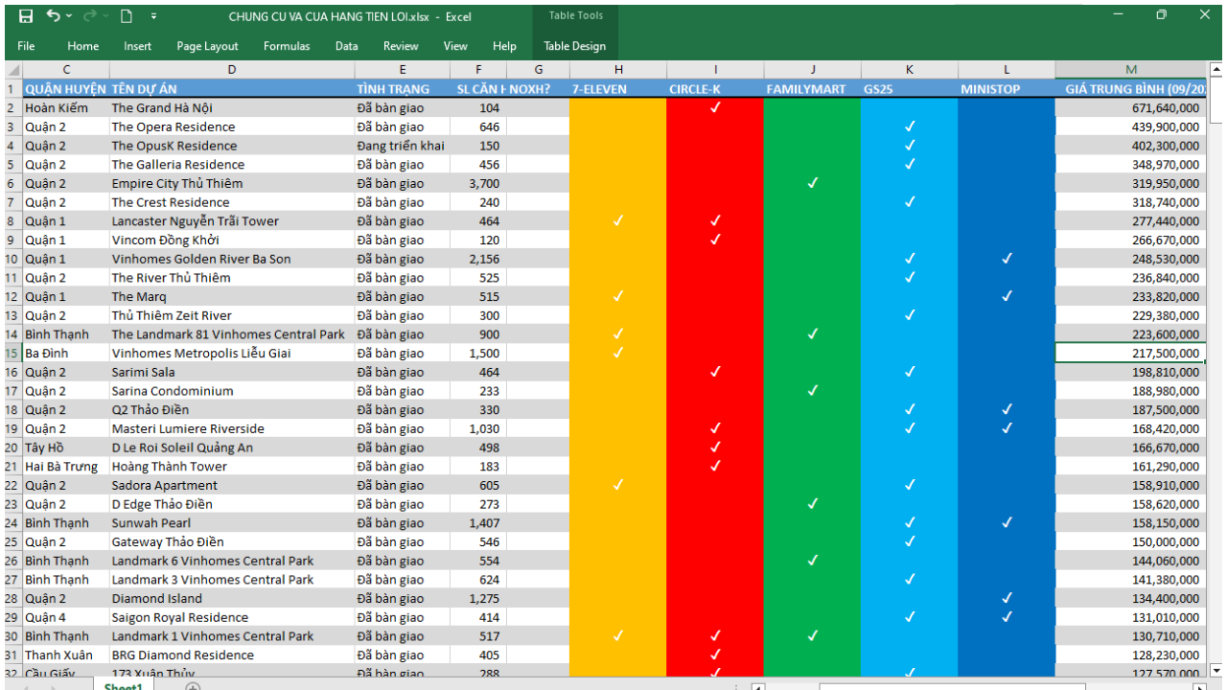This screenshot has height=690, width=1227.
Task: Select the Sheet1 worksheet tab
Action: (x=123, y=686)
